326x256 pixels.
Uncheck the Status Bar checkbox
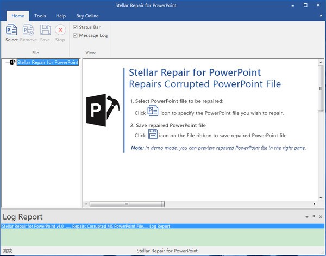click(x=76, y=27)
